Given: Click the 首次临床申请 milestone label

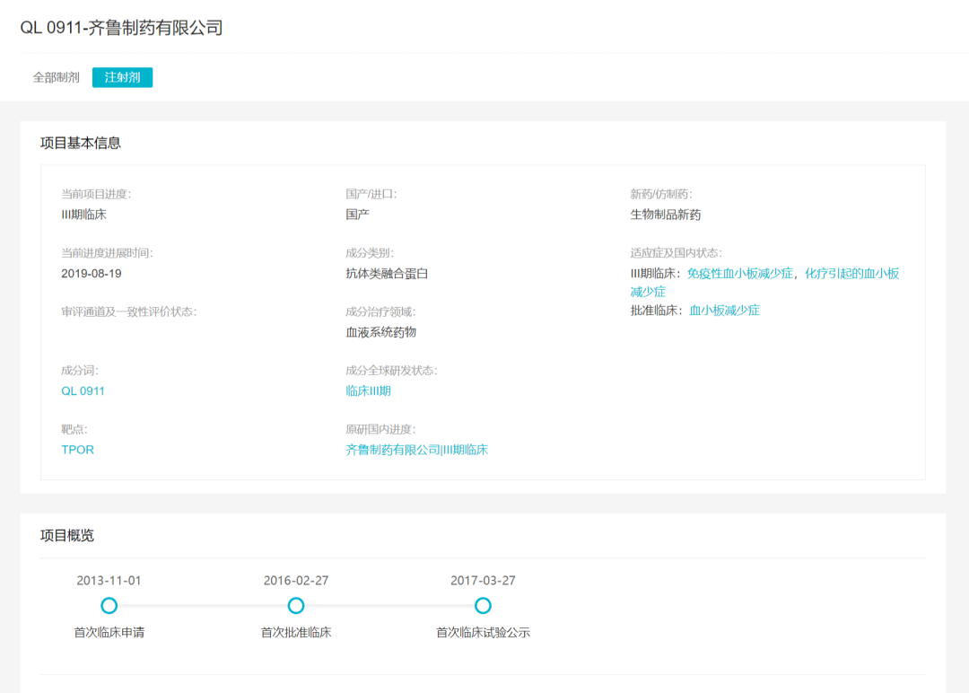Looking at the screenshot, I should 109,633.
